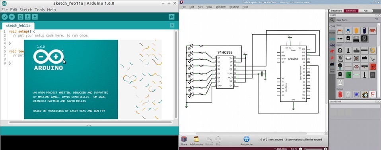Pick the blue ceramic capacitor part
Screen dimensions: 381x150
tap(348, 31)
